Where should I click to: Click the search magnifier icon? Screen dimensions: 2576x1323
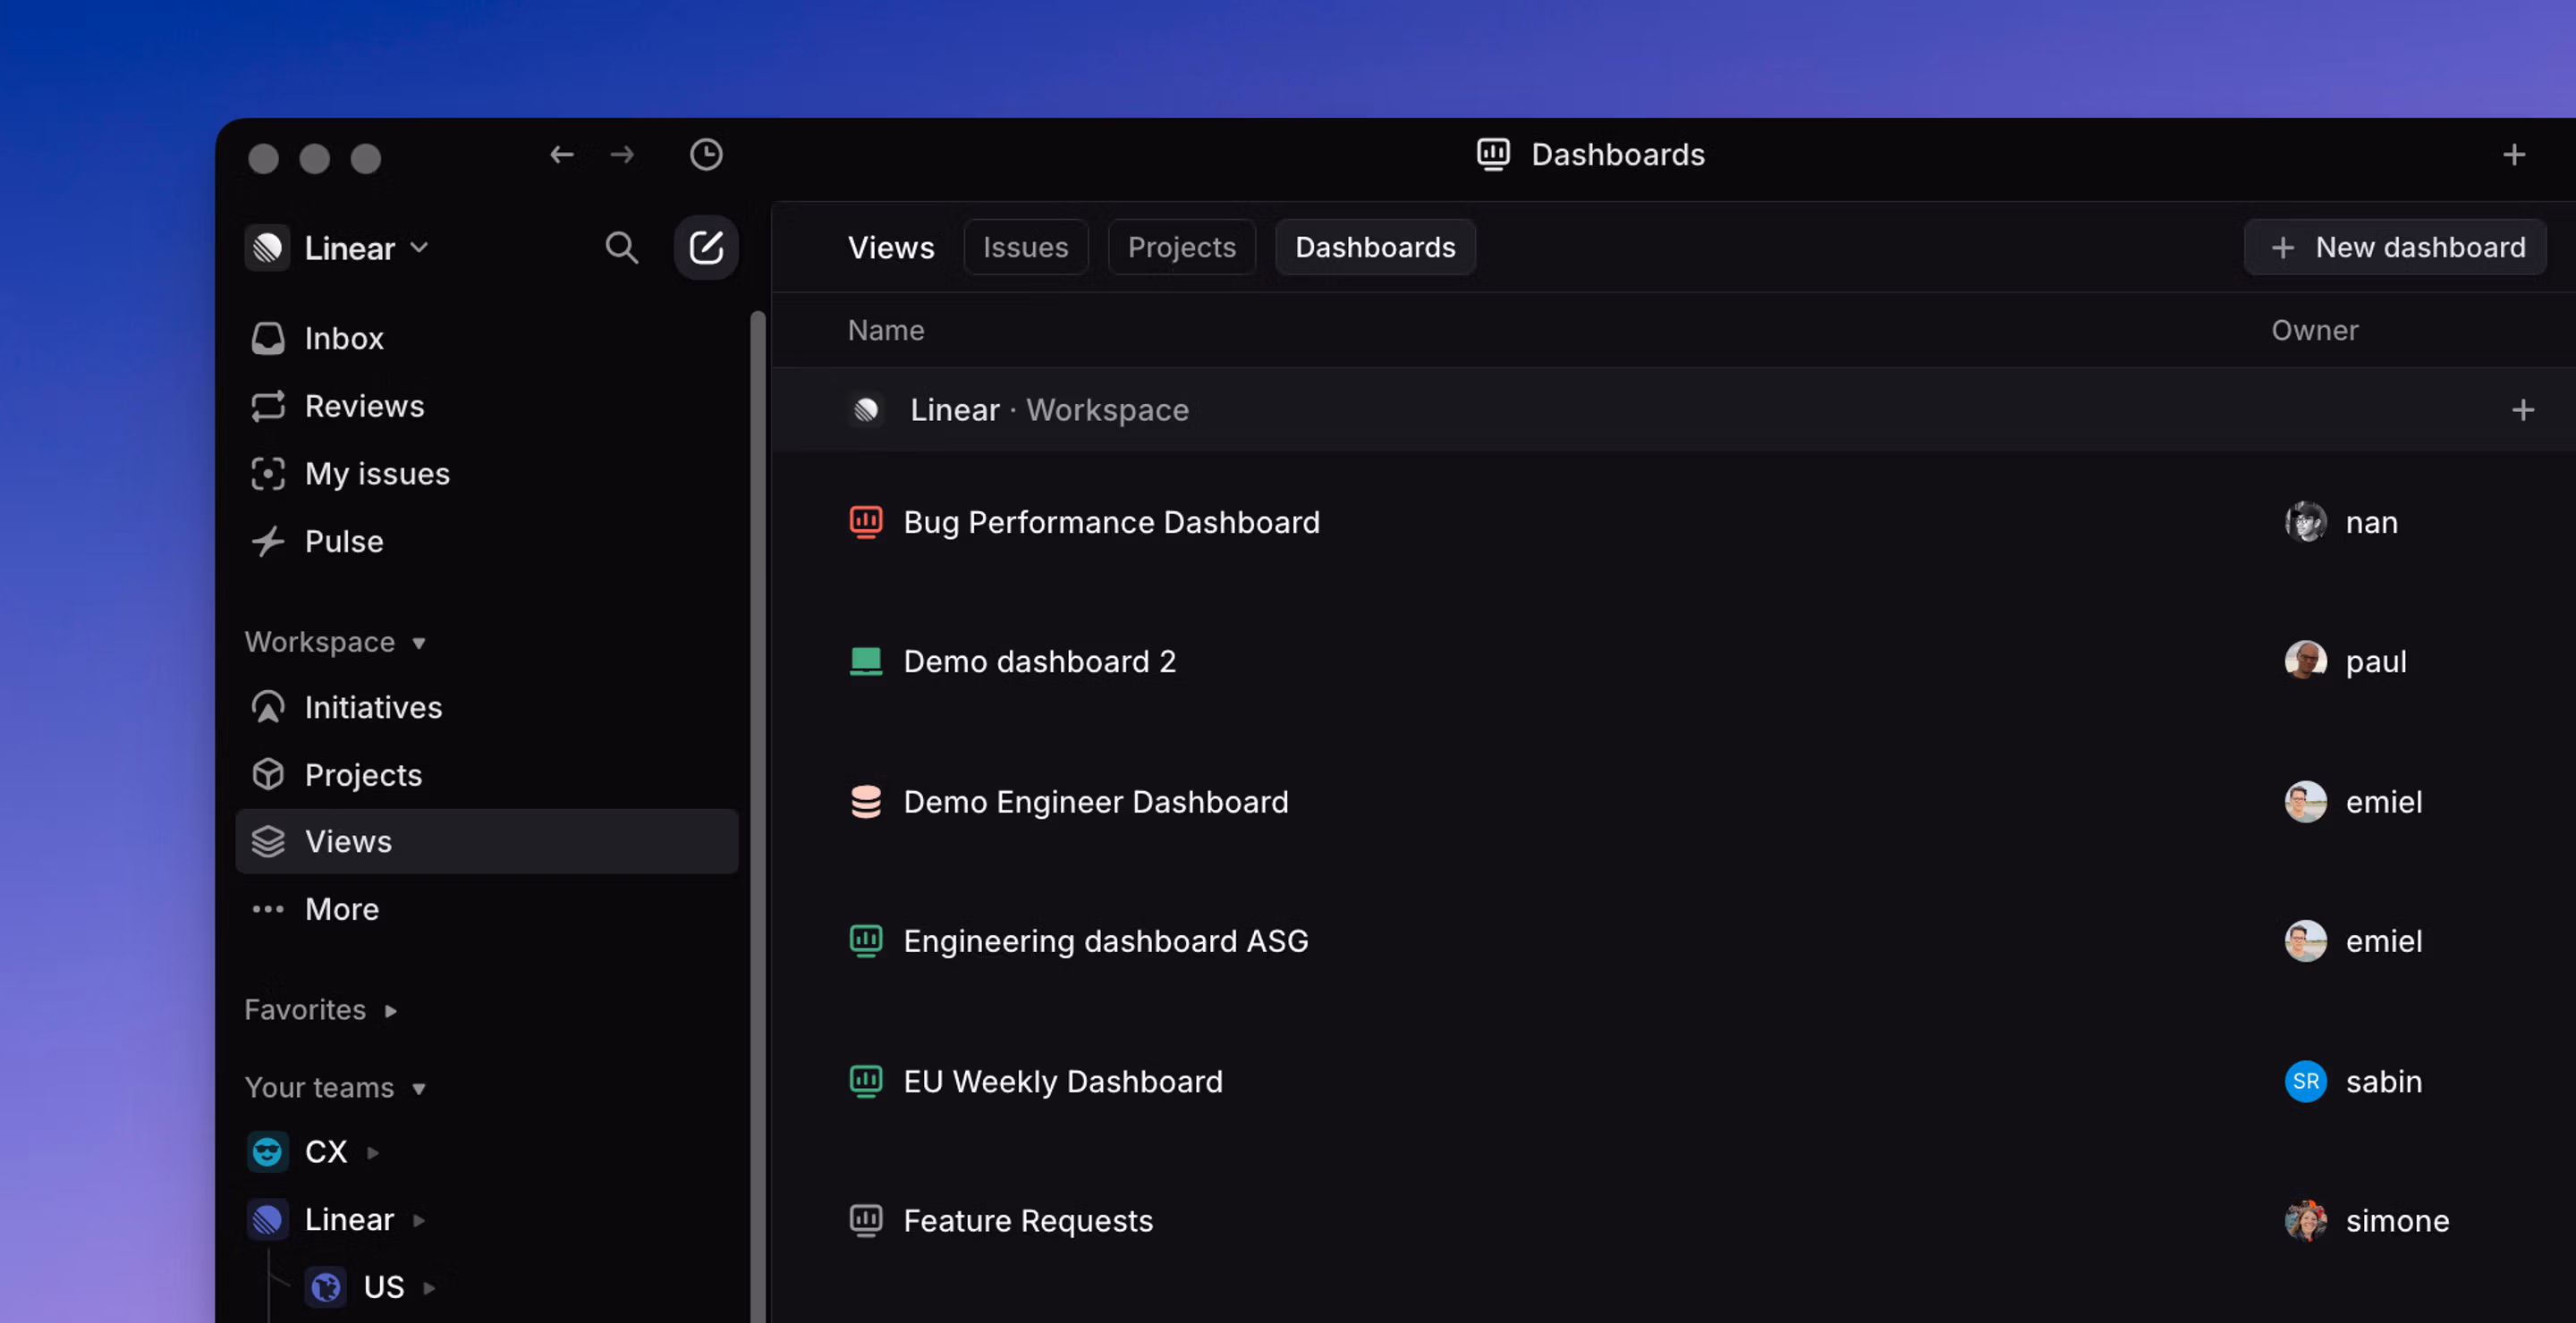[621, 248]
